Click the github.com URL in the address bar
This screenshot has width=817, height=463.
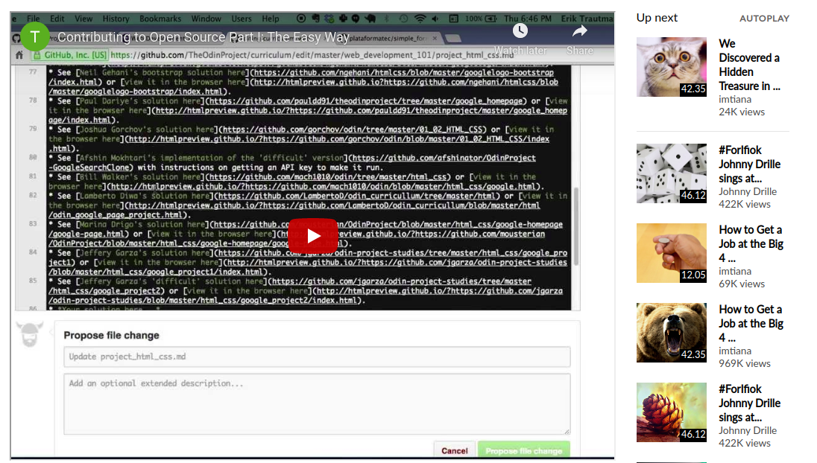point(312,54)
